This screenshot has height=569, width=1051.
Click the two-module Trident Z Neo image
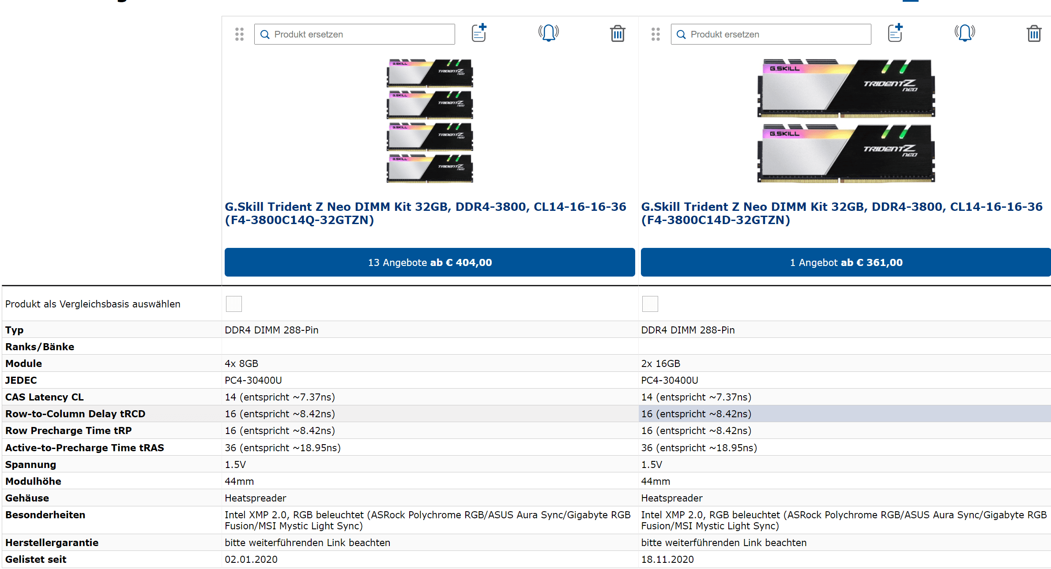(x=846, y=120)
